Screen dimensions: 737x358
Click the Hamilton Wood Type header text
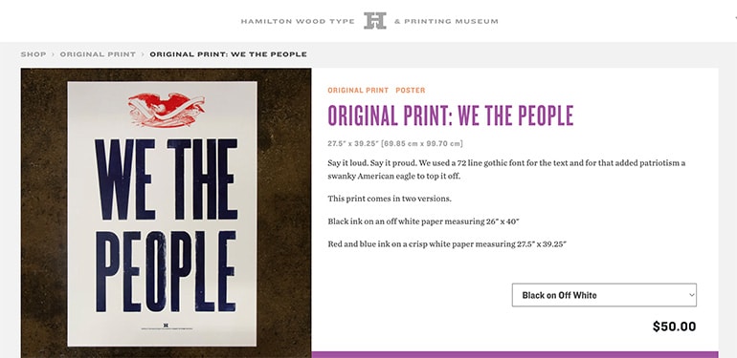tap(298, 21)
